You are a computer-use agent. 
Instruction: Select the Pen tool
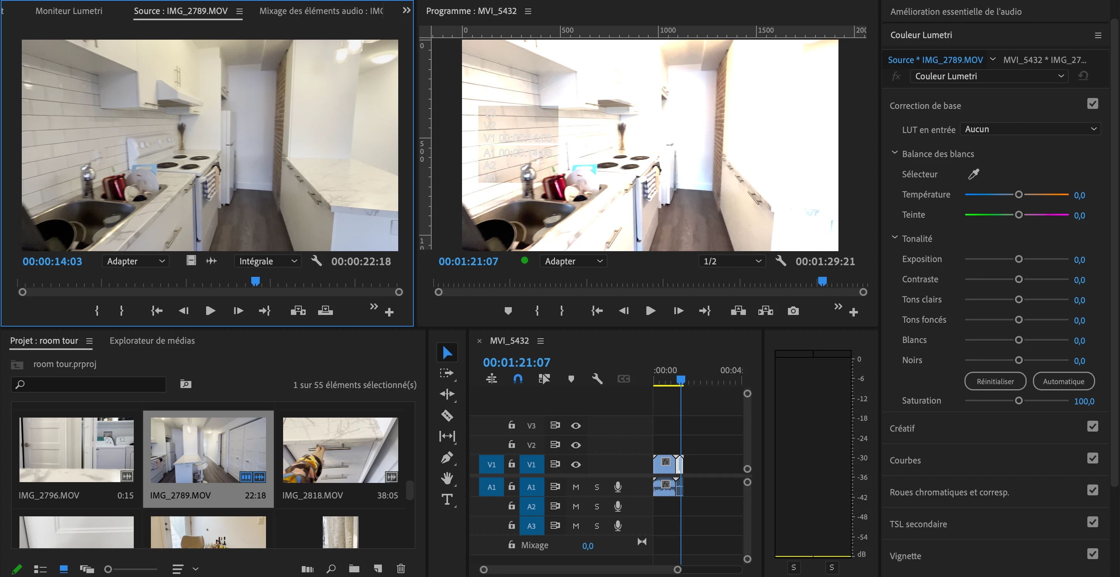(x=447, y=457)
